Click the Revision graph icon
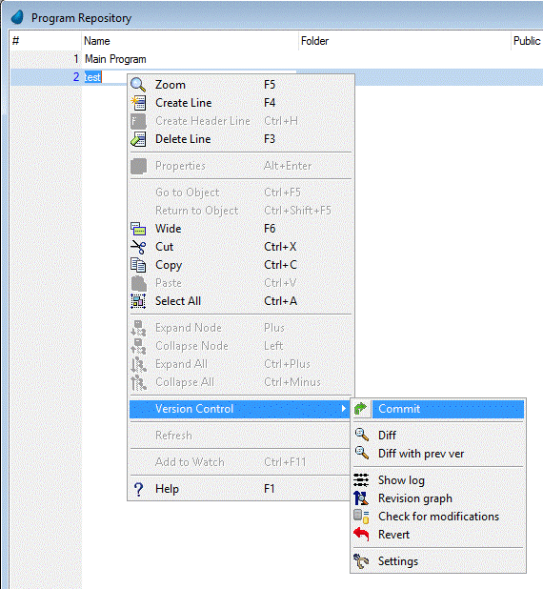Viewport: 543px width, 589px height. (x=361, y=498)
